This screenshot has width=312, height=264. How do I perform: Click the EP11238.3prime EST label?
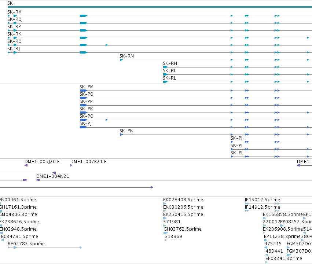click(282, 236)
